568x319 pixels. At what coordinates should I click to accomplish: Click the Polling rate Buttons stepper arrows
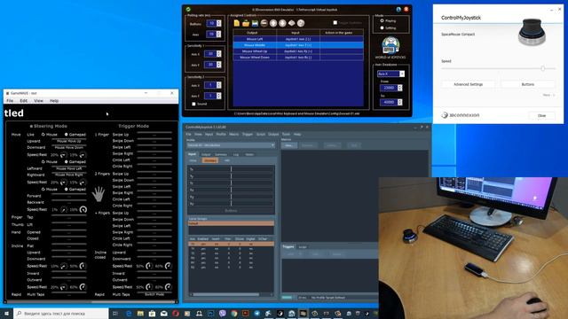coord(218,23)
